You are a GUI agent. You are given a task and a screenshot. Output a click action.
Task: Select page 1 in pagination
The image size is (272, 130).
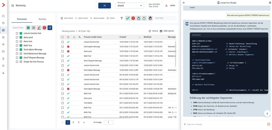pos(68,122)
